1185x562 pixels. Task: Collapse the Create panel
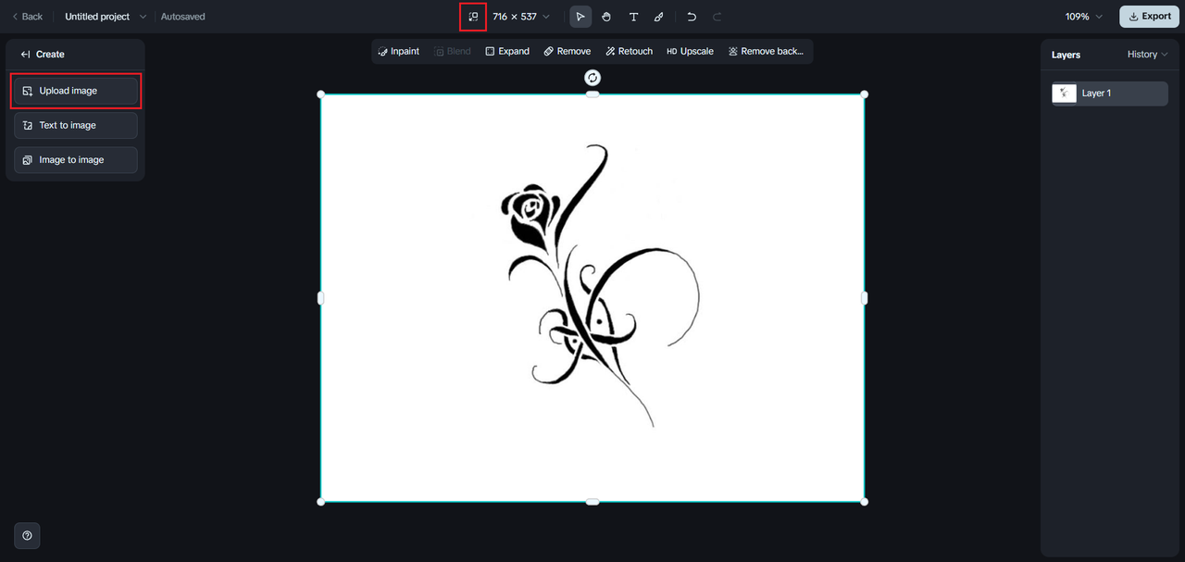25,55
